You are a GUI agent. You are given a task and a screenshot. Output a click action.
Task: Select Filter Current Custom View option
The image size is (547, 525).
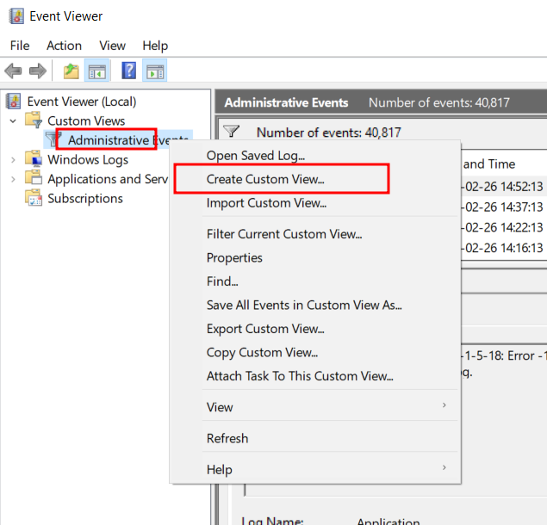[283, 234]
